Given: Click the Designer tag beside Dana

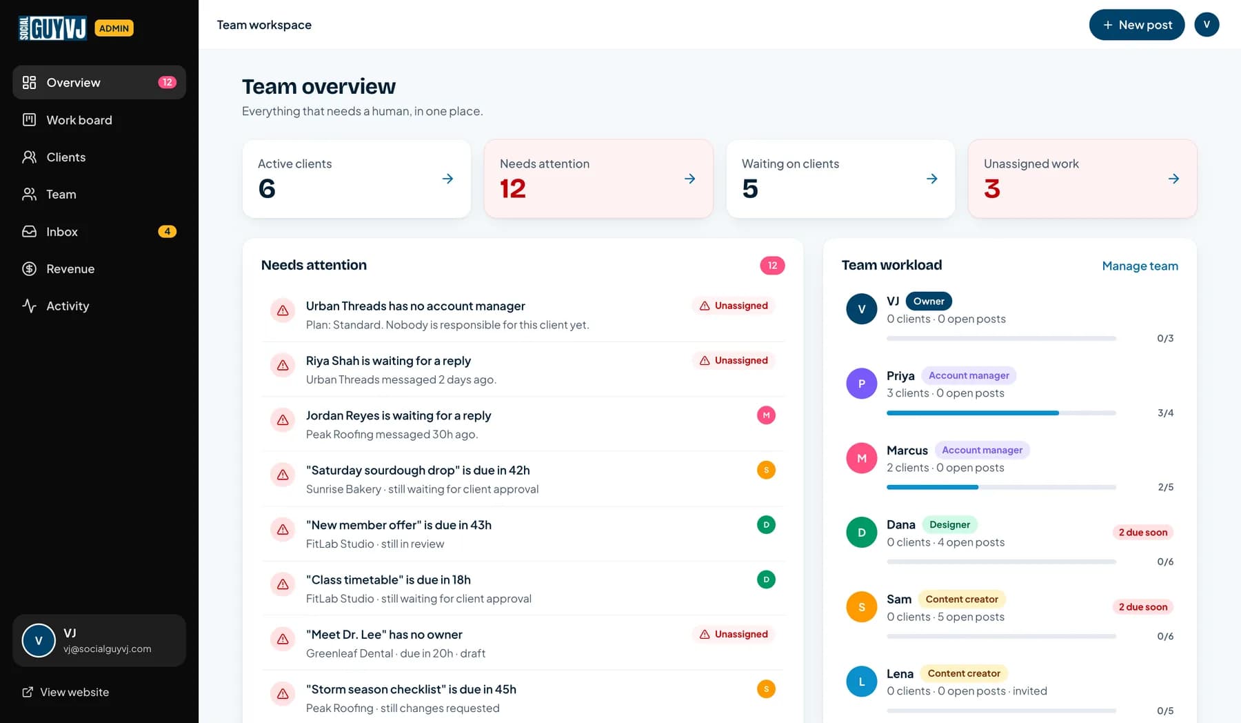Looking at the screenshot, I should (949, 524).
